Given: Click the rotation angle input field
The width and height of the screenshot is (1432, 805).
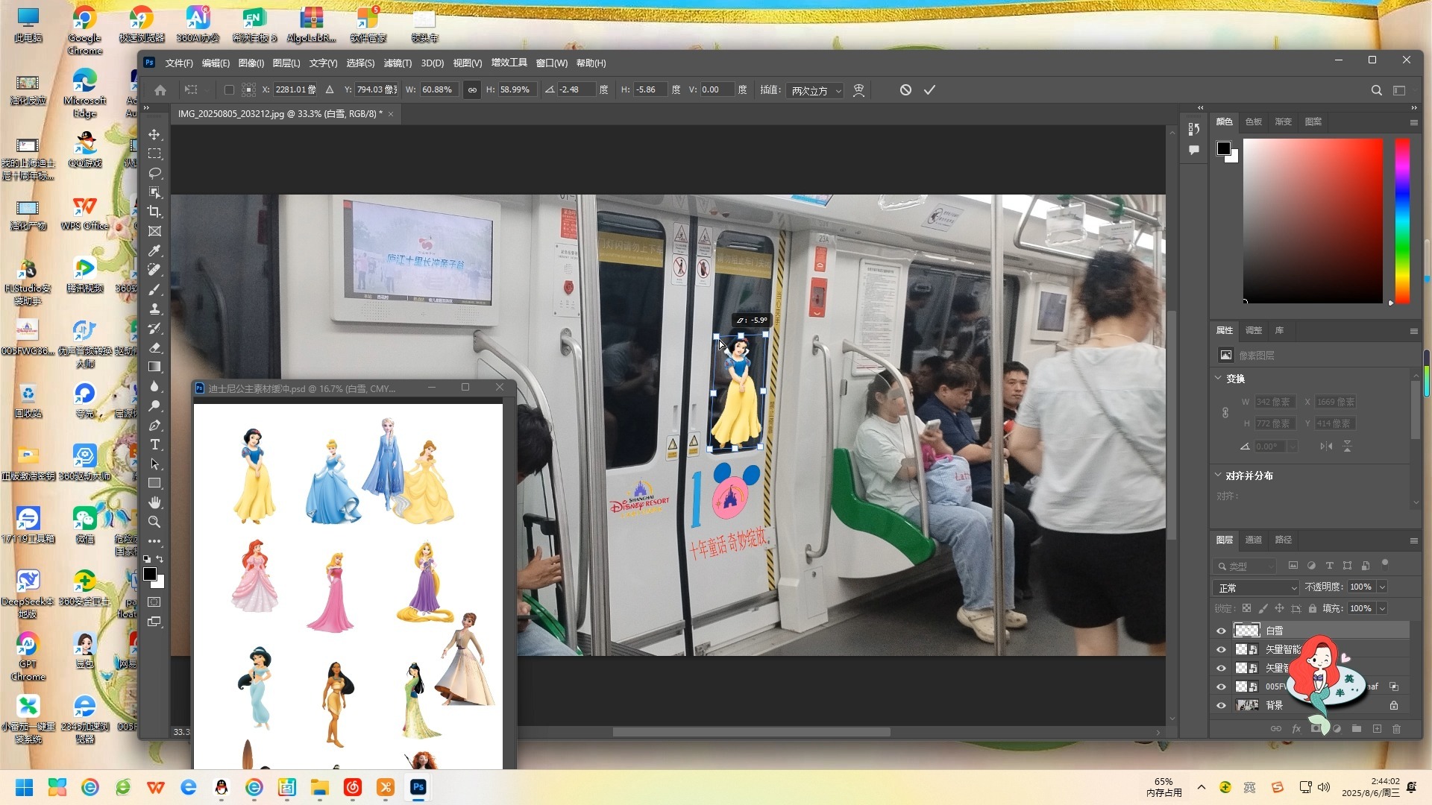Looking at the screenshot, I should (576, 89).
